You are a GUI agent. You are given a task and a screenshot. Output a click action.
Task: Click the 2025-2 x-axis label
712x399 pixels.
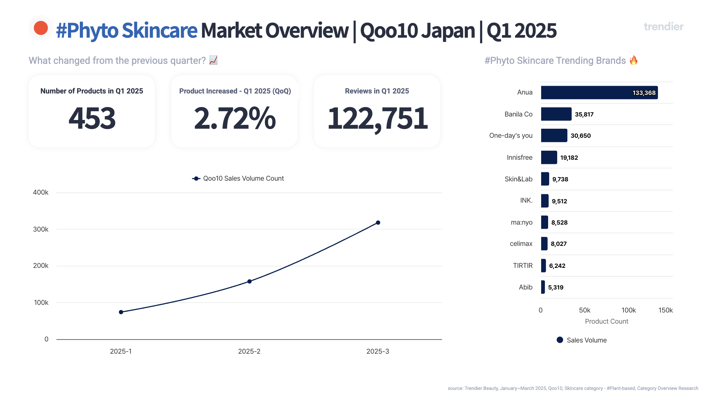249,351
